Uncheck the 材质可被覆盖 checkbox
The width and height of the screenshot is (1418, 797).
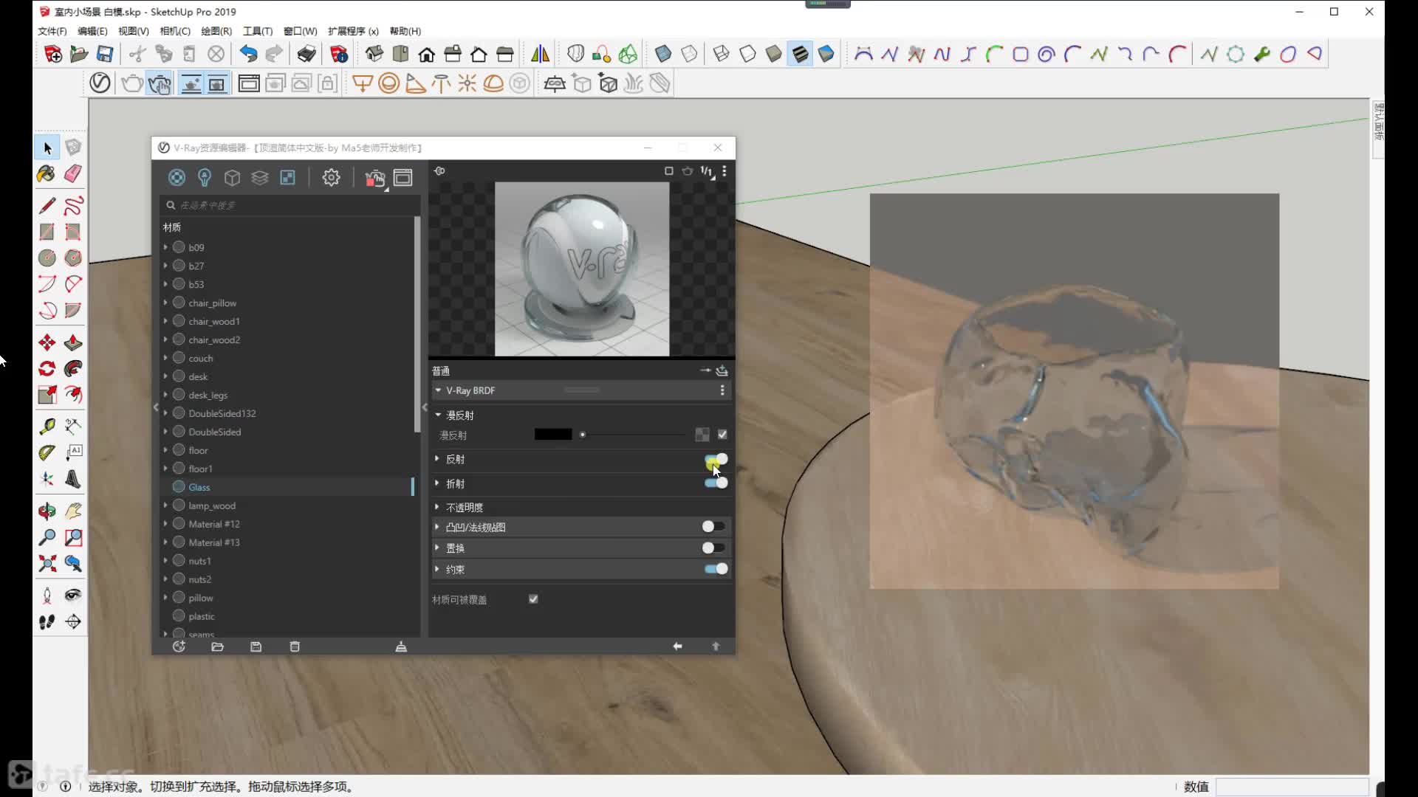coord(533,599)
